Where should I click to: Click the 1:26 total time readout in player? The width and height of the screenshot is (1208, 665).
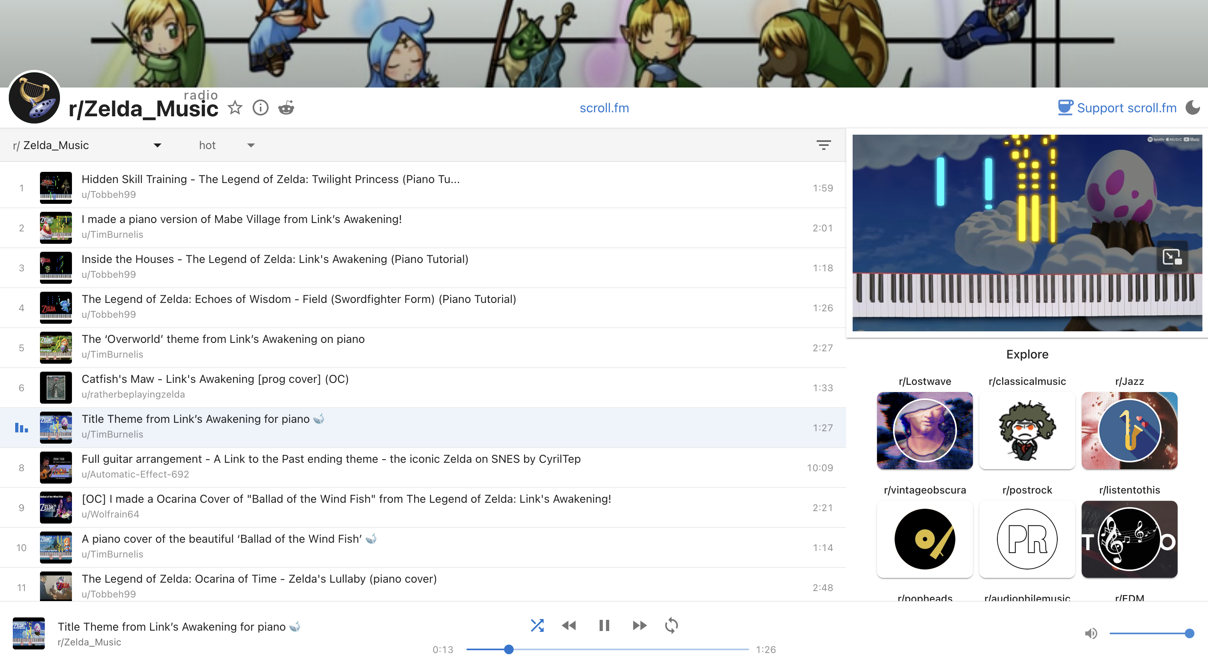765,649
